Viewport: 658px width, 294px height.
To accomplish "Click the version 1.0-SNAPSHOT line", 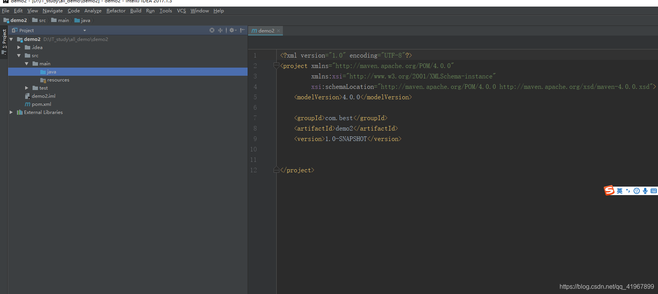I will (x=348, y=139).
